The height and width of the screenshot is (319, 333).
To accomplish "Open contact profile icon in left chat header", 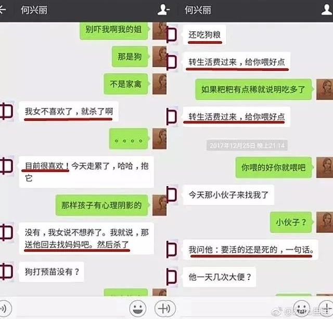I will coord(163,10).
